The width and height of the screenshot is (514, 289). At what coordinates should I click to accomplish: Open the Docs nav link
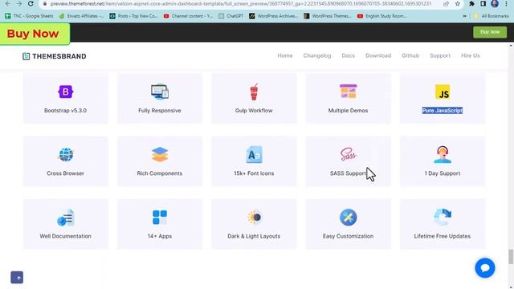348,55
